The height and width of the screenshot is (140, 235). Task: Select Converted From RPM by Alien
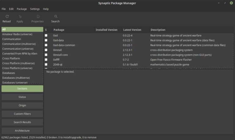(x=22, y=53)
